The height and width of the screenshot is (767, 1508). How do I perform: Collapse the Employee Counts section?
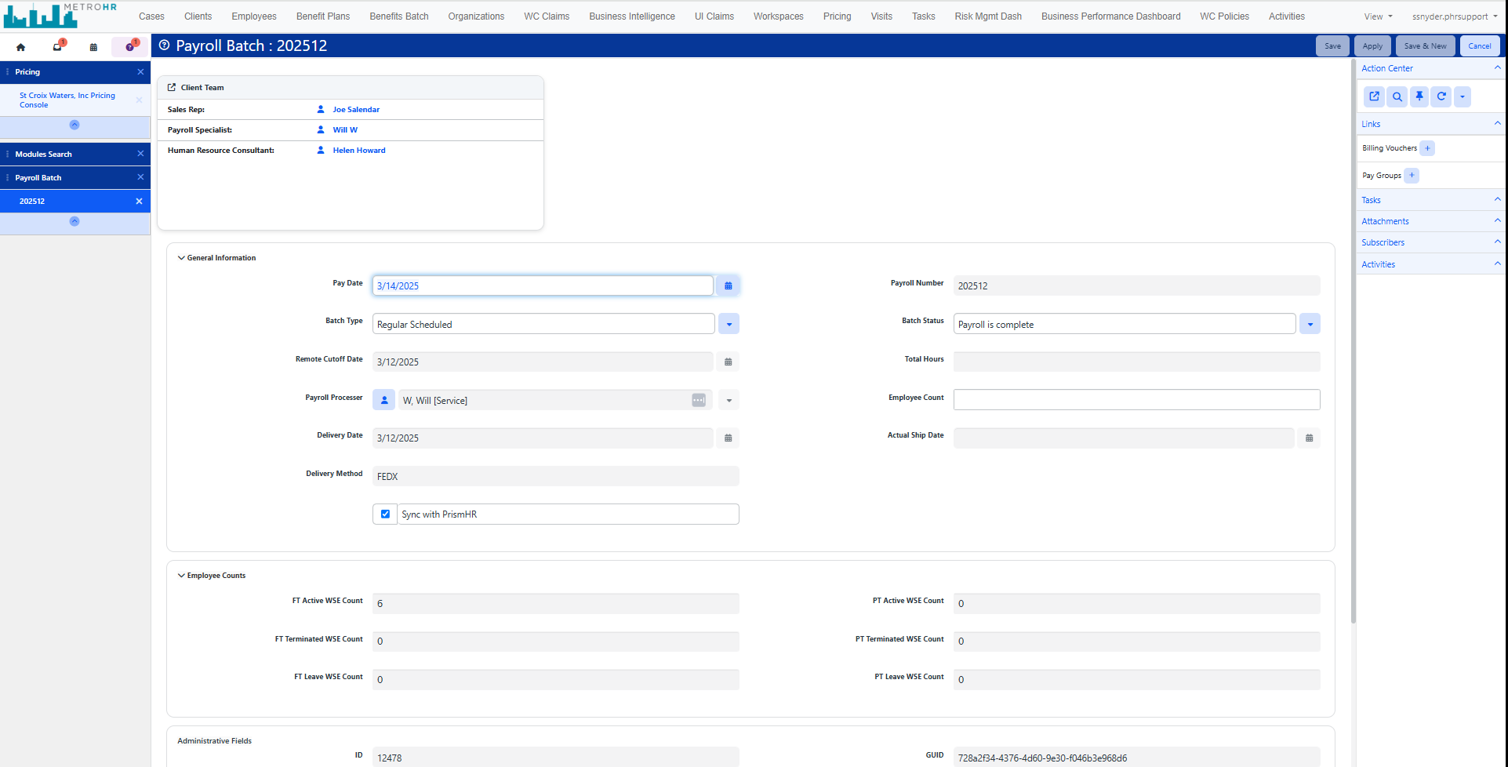point(182,575)
